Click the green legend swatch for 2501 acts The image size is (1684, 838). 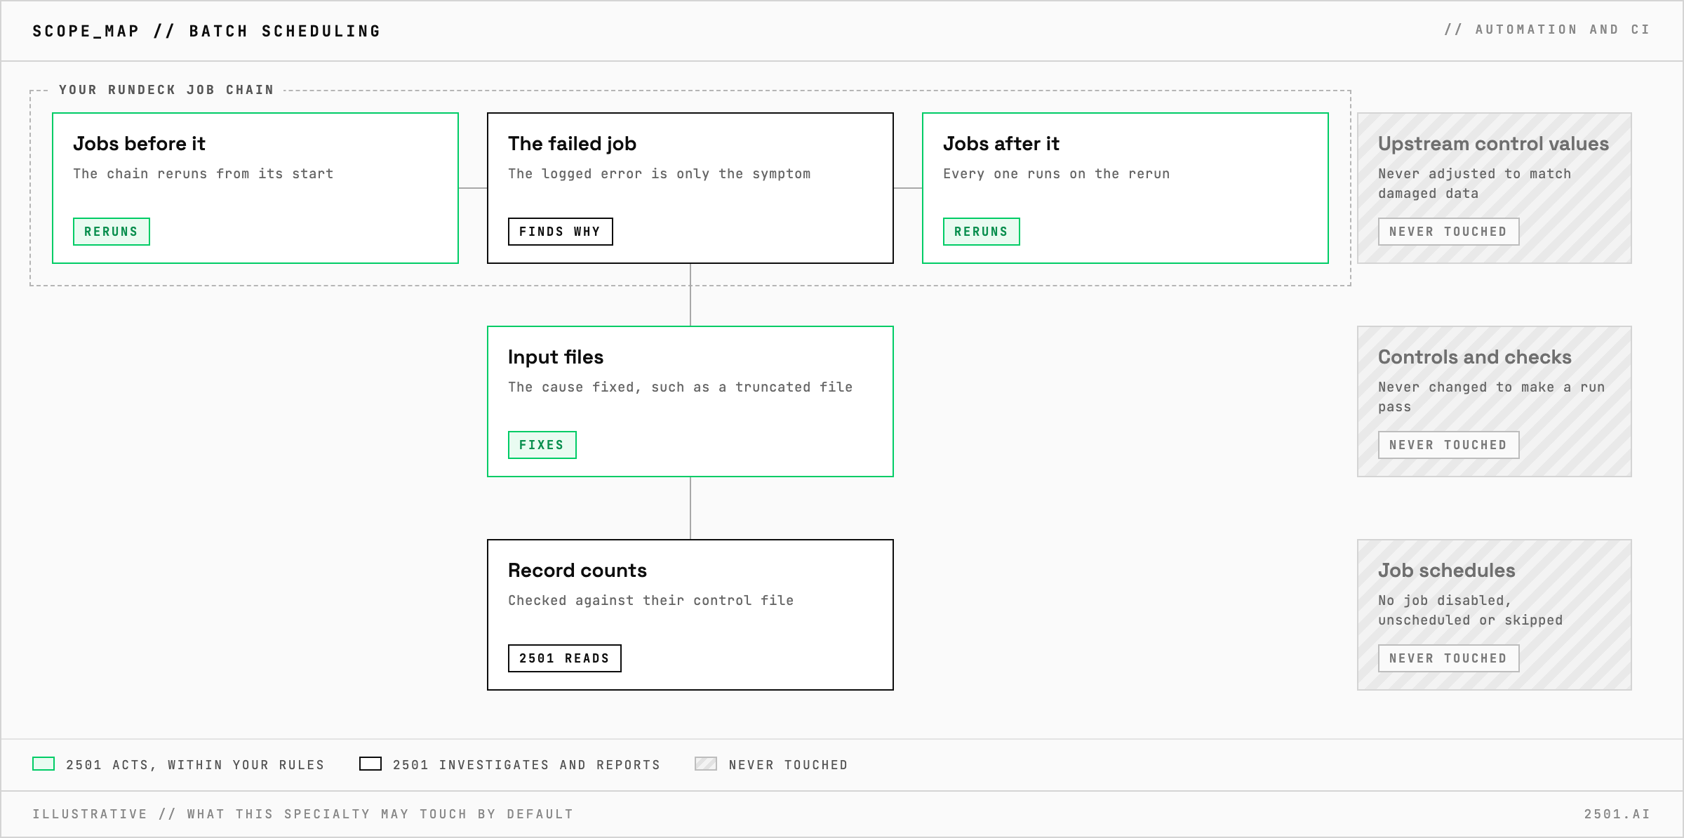coord(44,764)
